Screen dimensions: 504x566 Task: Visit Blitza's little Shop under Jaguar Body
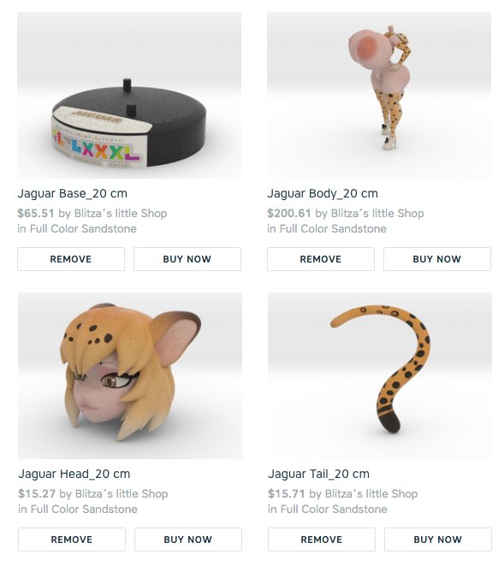(377, 214)
